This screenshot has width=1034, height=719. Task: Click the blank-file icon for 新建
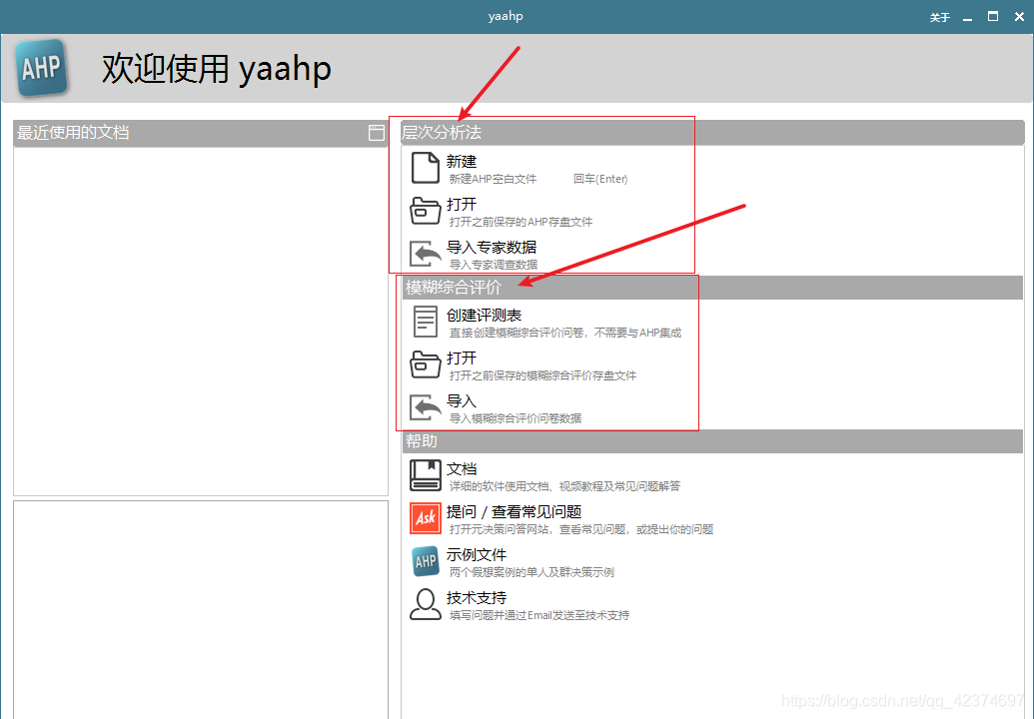tap(426, 168)
